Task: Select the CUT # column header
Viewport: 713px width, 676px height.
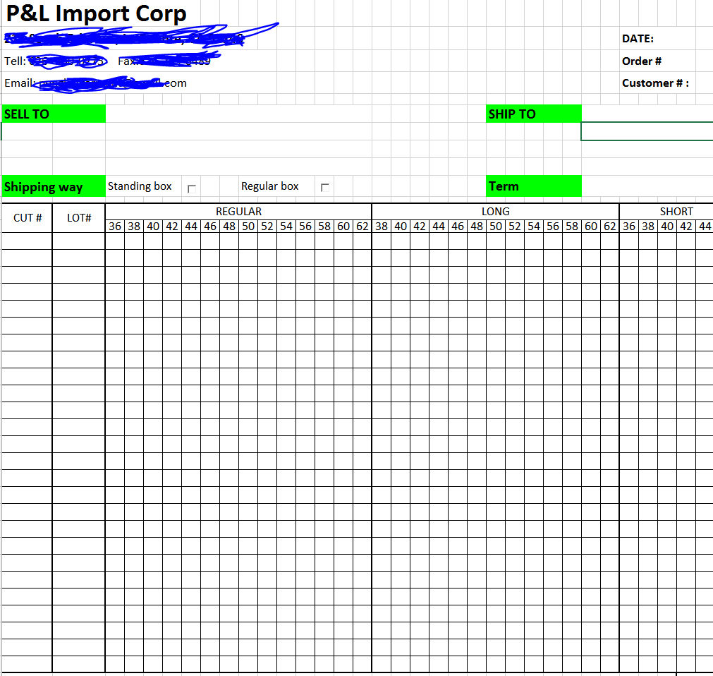Action: [x=28, y=218]
